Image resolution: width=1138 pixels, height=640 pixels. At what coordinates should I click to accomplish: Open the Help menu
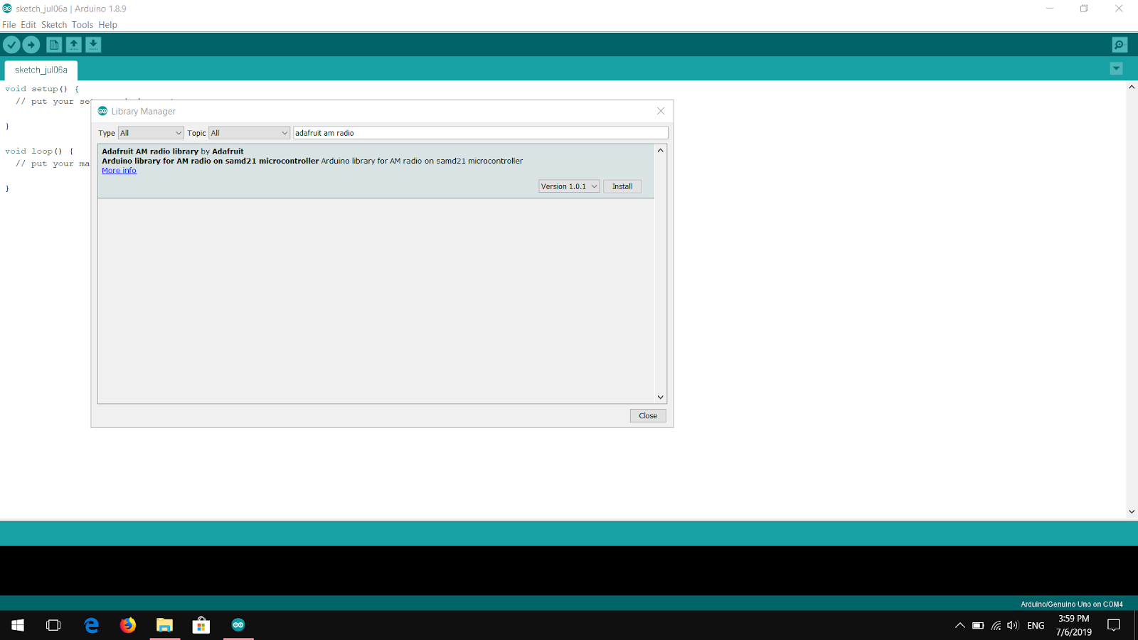[108, 25]
